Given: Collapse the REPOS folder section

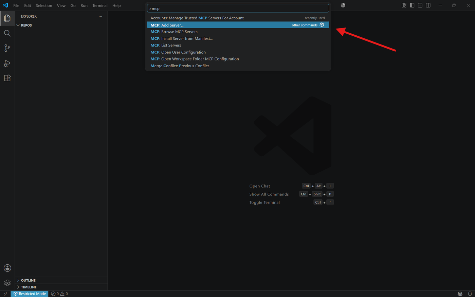Looking at the screenshot, I should coord(61,25).
